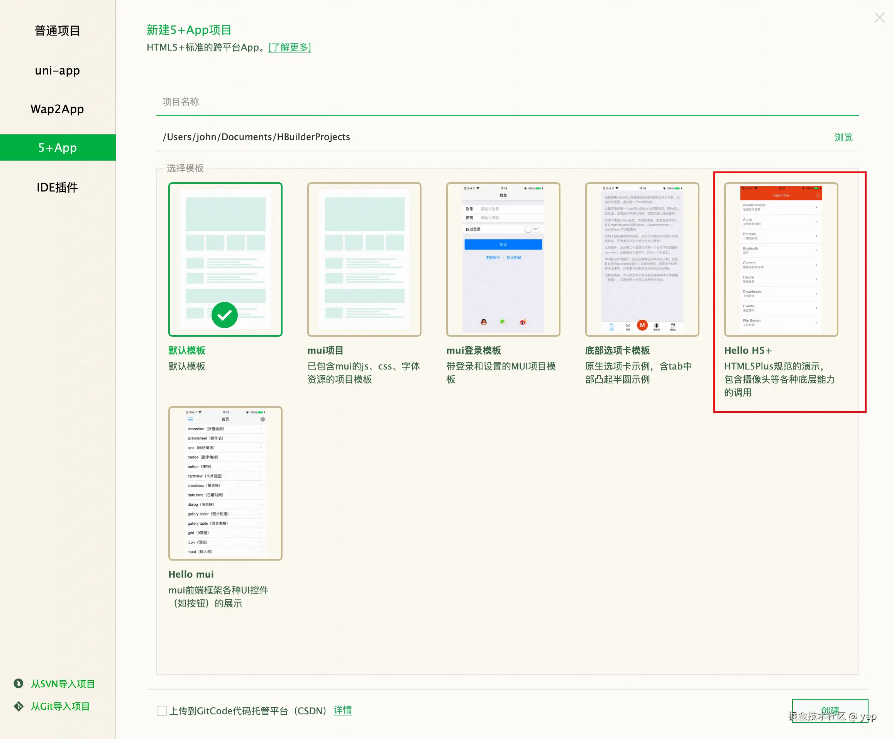Select the IDE插件 project type
The width and height of the screenshot is (894, 739).
click(x=58, y=187)
